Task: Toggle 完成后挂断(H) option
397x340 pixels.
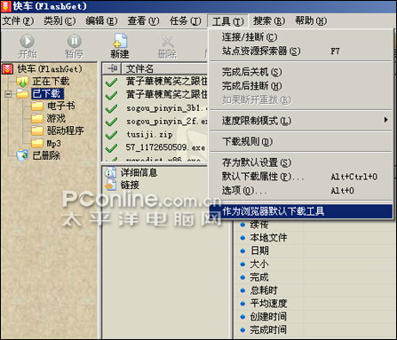Action: click(x=301, y=86)
